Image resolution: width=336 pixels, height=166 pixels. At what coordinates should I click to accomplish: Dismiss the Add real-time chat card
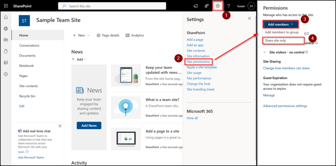pos(60,126)
